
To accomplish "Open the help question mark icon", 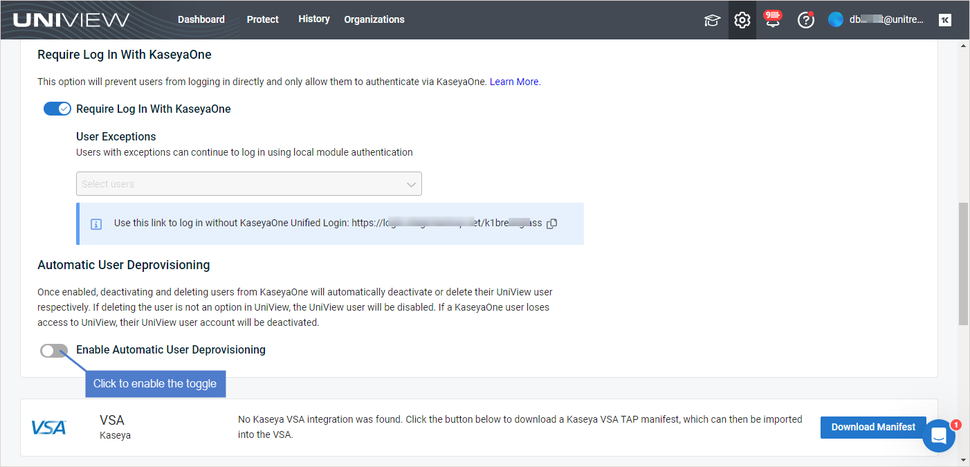I will (x=805, y=20).
